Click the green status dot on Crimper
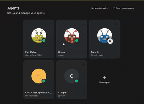144x104 pixels. coord(77,81)
